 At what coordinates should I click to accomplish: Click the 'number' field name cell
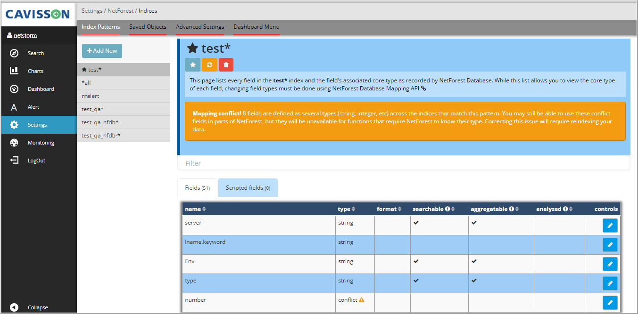[259, 303]
